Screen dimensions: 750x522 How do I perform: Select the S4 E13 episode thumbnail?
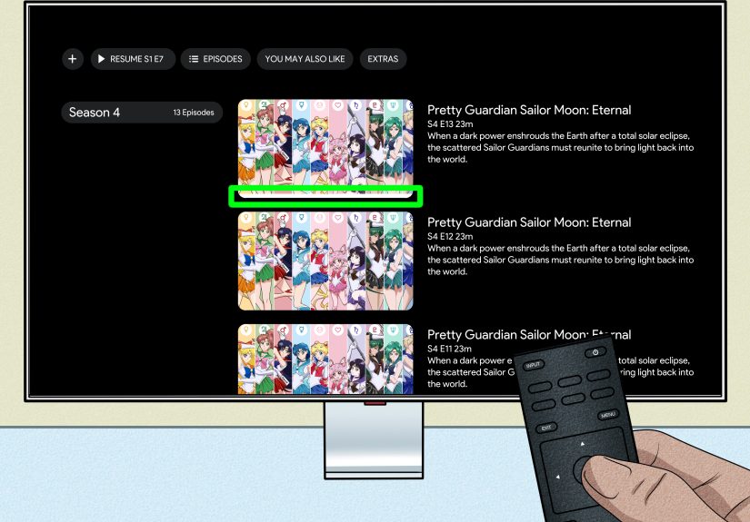coord(325,148)
